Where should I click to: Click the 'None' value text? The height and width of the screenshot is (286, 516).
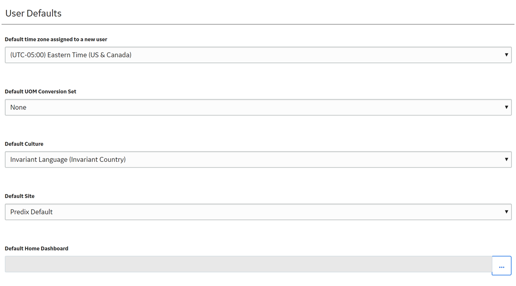18,107
